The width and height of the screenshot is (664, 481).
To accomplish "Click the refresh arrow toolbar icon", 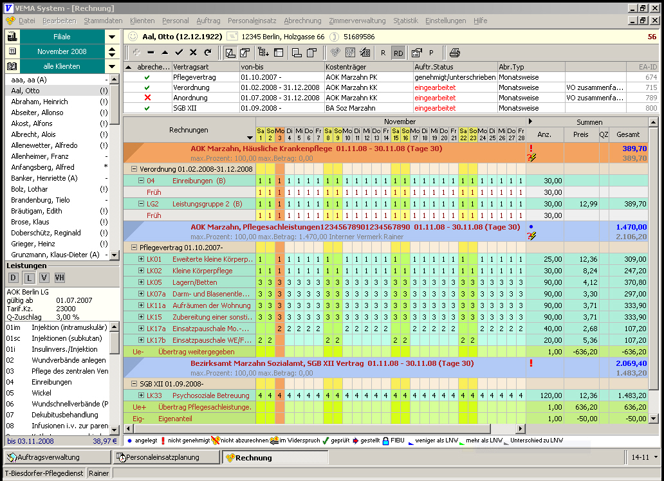I will tap(207, 53).
